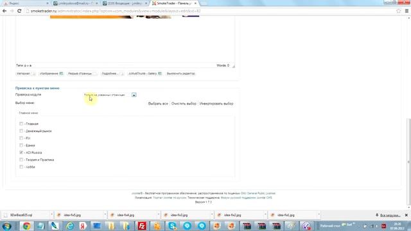Click the address bar URL field
411x231 pixels.
click(x=210, y=11)
